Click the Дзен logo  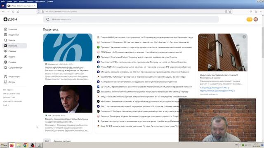point(10,19)
